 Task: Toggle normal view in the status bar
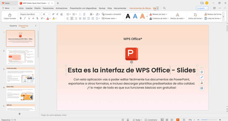point(162,120)
